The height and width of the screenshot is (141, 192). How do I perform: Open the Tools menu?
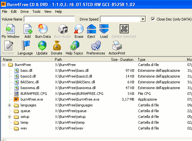(36, 12)
